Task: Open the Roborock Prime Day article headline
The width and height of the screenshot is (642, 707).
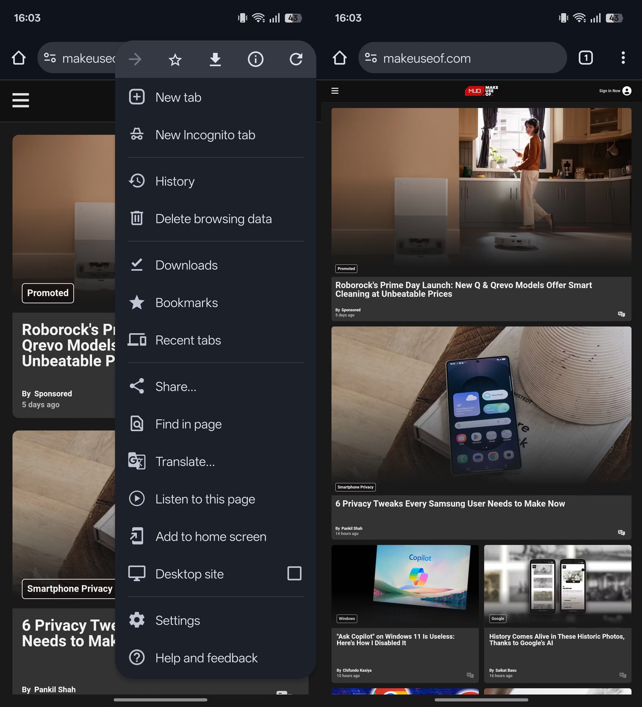Action: click(464, 290)
